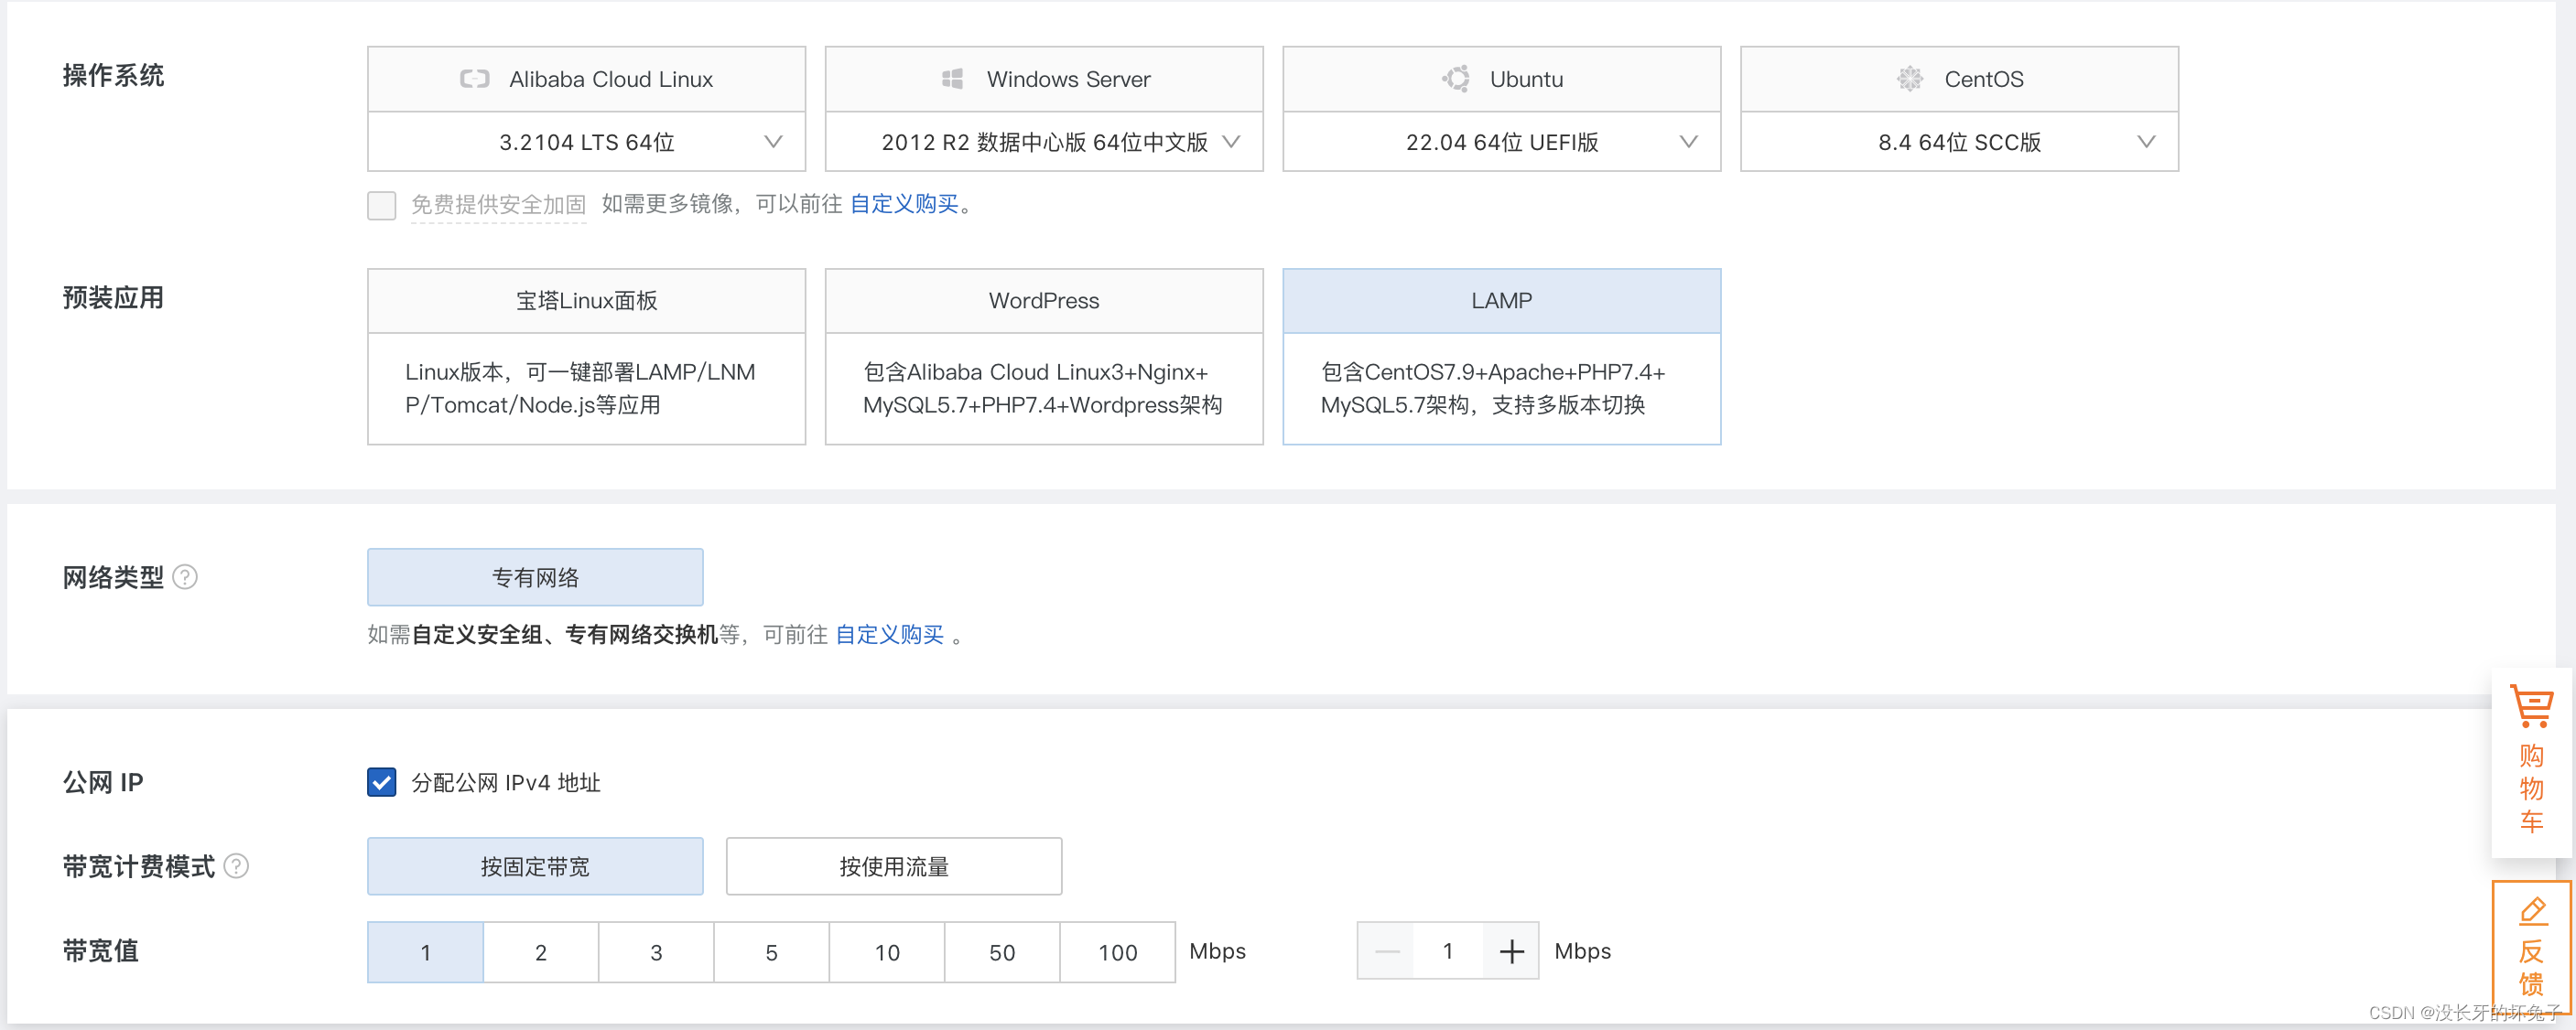Set bandwidth value to 10 Mbps
2576x1030 pixels.
pos(887,952)
